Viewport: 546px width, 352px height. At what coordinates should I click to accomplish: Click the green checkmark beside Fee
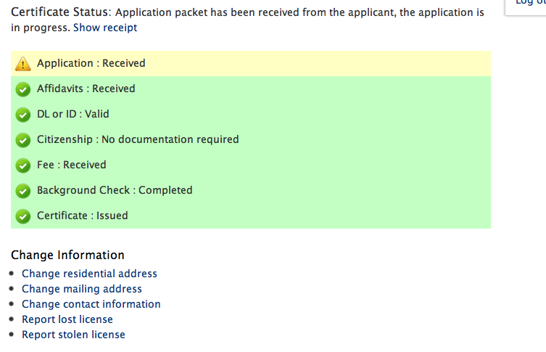[23, 165]
